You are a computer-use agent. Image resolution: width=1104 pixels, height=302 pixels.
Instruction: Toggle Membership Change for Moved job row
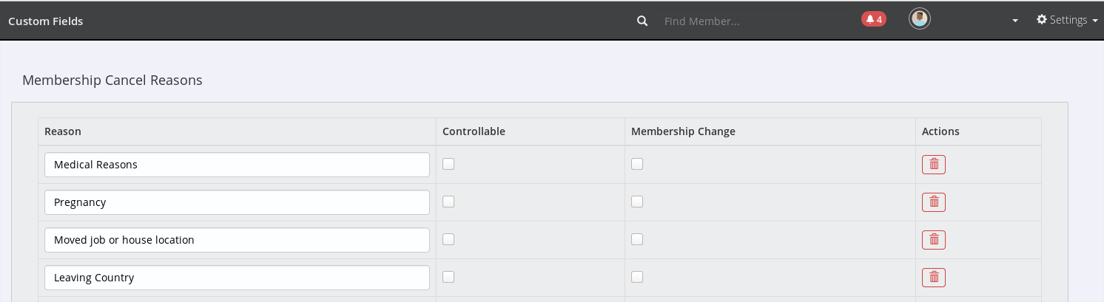click(637, 239)
